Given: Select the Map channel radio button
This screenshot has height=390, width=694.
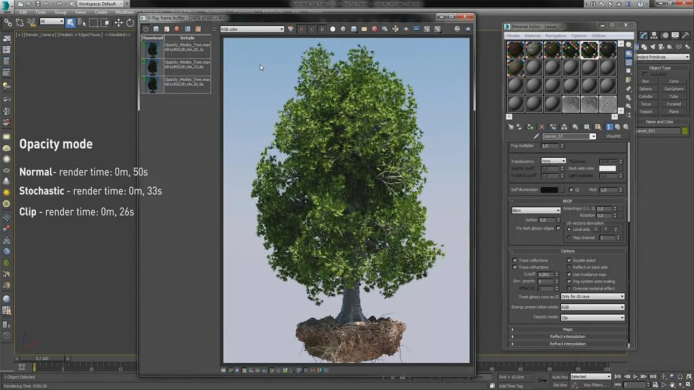Looking at the screenshot, I should click(x=569, y=238).
